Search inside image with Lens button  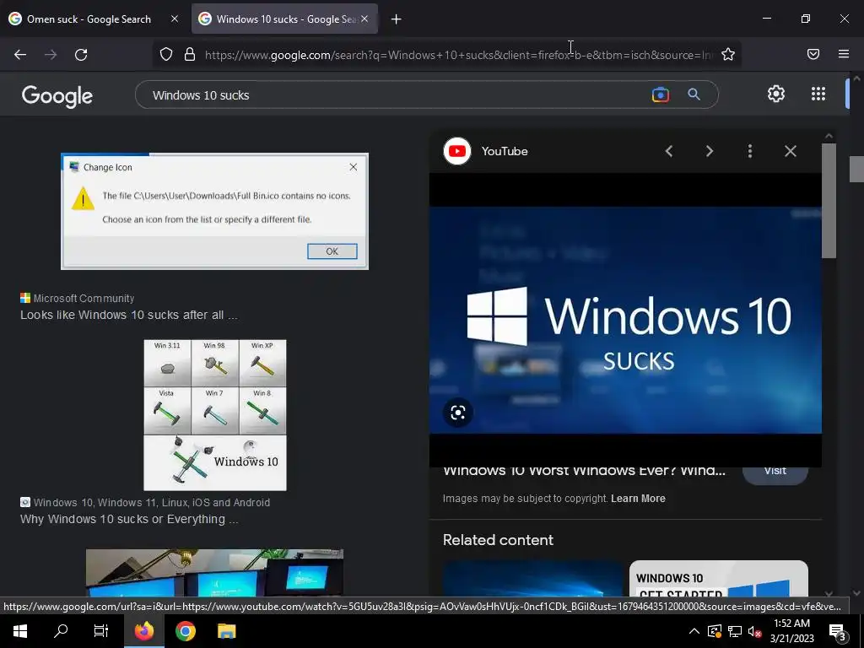click(x=458, y=413)
